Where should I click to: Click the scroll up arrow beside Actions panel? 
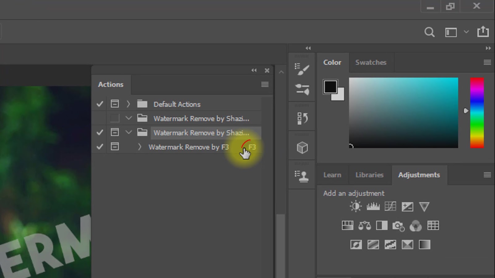pos(281,72)
